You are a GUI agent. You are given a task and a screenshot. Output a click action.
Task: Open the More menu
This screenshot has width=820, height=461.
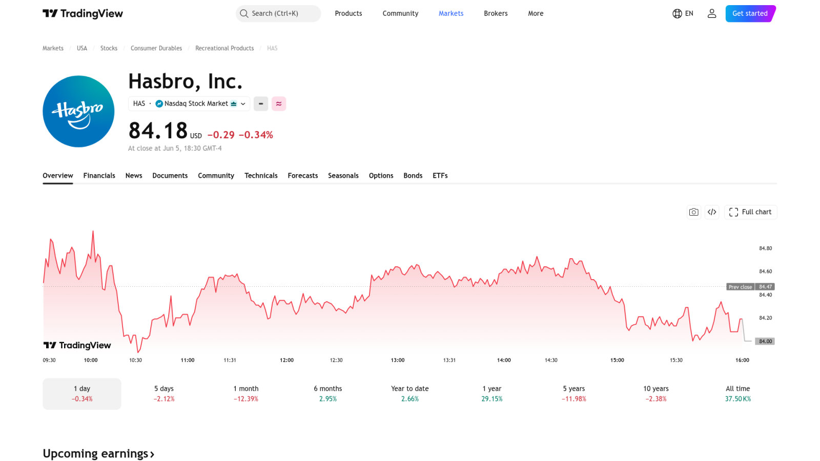536,13
